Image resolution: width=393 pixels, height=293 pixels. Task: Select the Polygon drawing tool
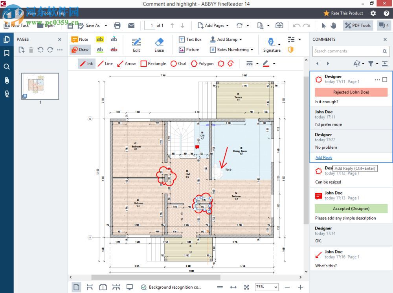point(202,63)
